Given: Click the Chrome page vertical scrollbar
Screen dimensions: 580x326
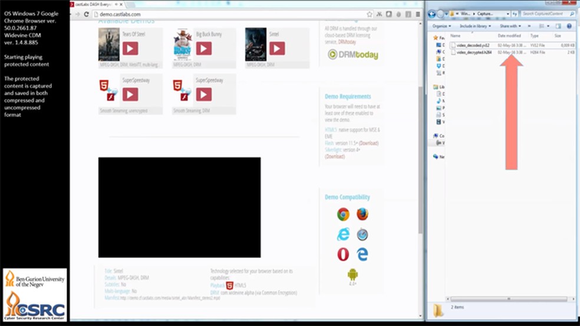Looking at the screenshot, I should point(420,160).
